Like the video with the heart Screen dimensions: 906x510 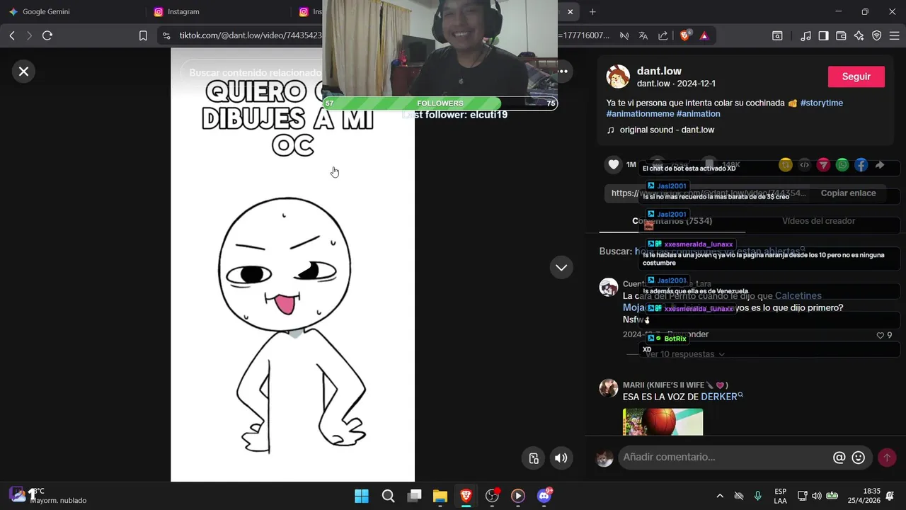click(x=614, y=164)
